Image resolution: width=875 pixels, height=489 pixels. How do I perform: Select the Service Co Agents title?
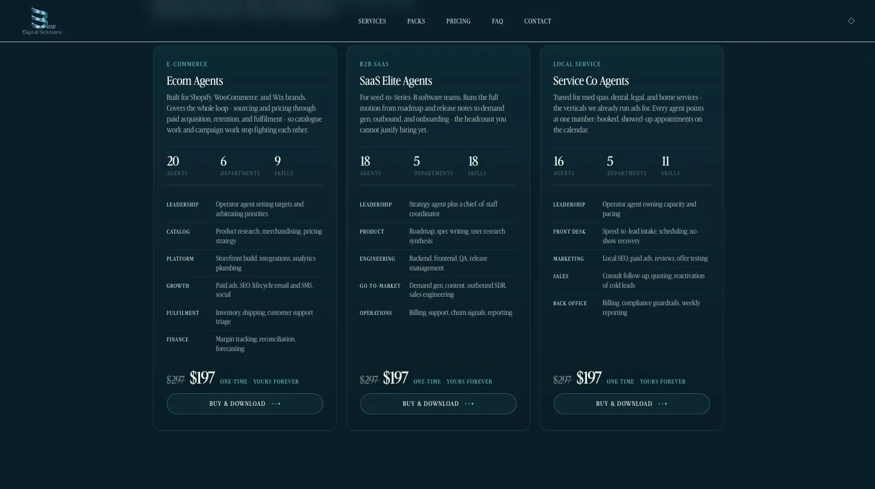tap(591, 81)
